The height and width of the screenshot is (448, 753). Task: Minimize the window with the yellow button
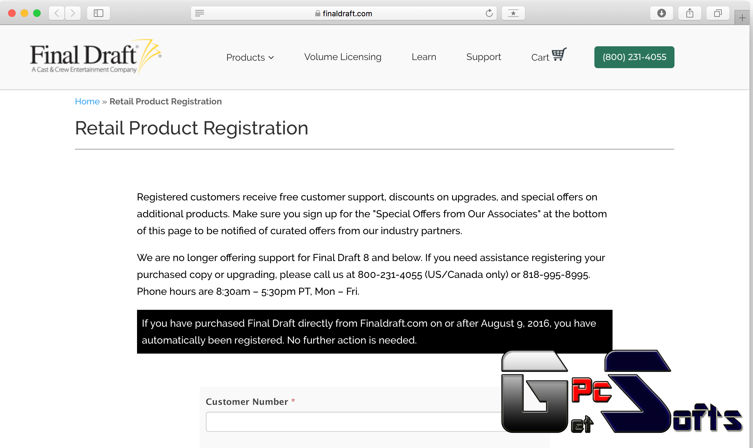tap(24, 13)
